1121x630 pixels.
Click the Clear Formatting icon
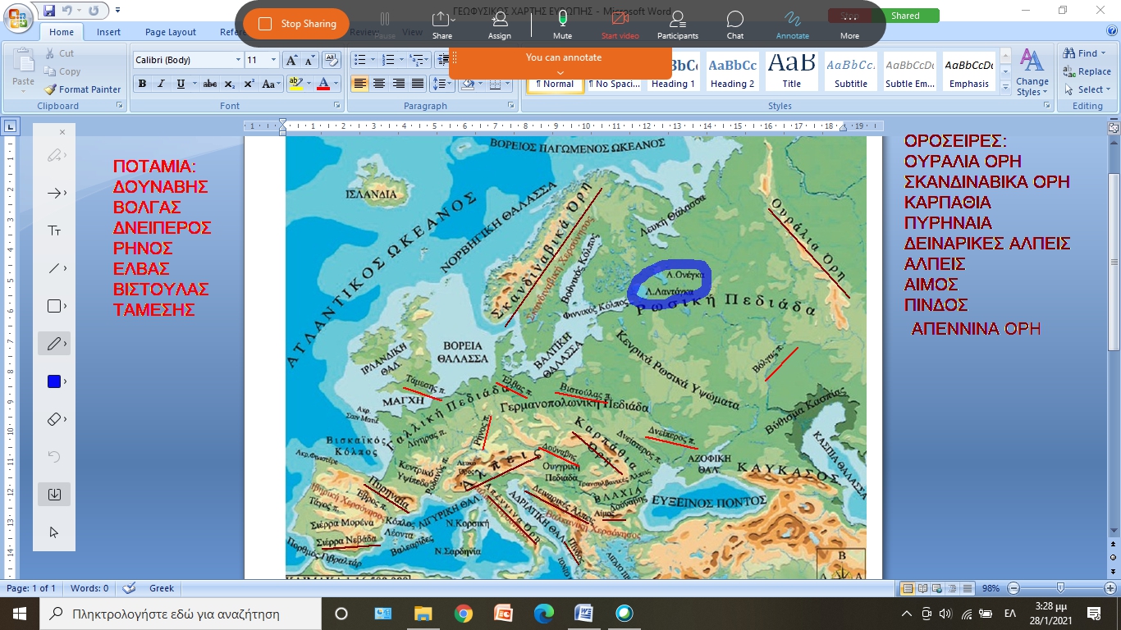point(332,60)
